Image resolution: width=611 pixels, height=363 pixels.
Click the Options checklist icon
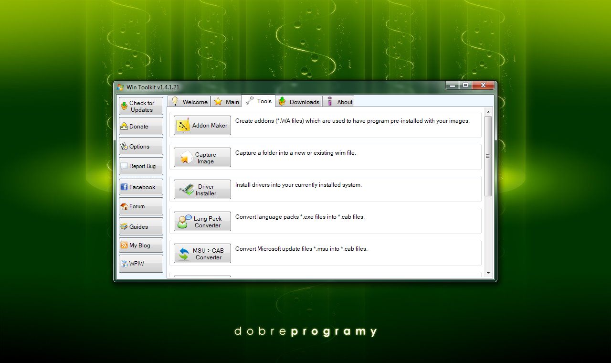[124, 147]
